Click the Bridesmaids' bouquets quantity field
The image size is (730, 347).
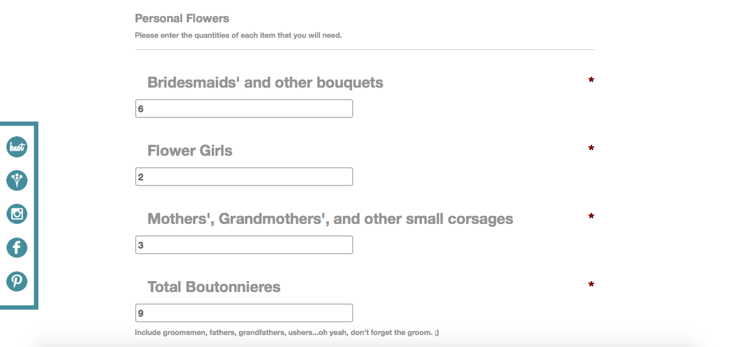(x=244, y=109)
